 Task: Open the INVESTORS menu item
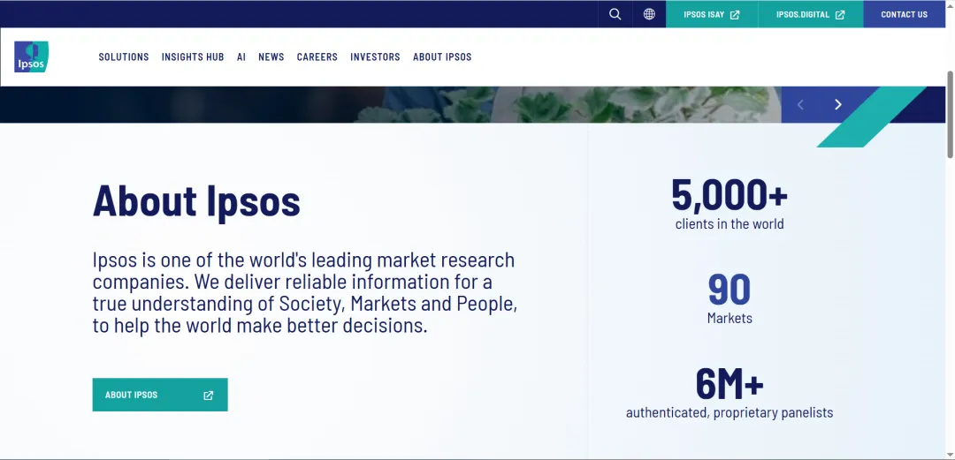pos(375,57)
